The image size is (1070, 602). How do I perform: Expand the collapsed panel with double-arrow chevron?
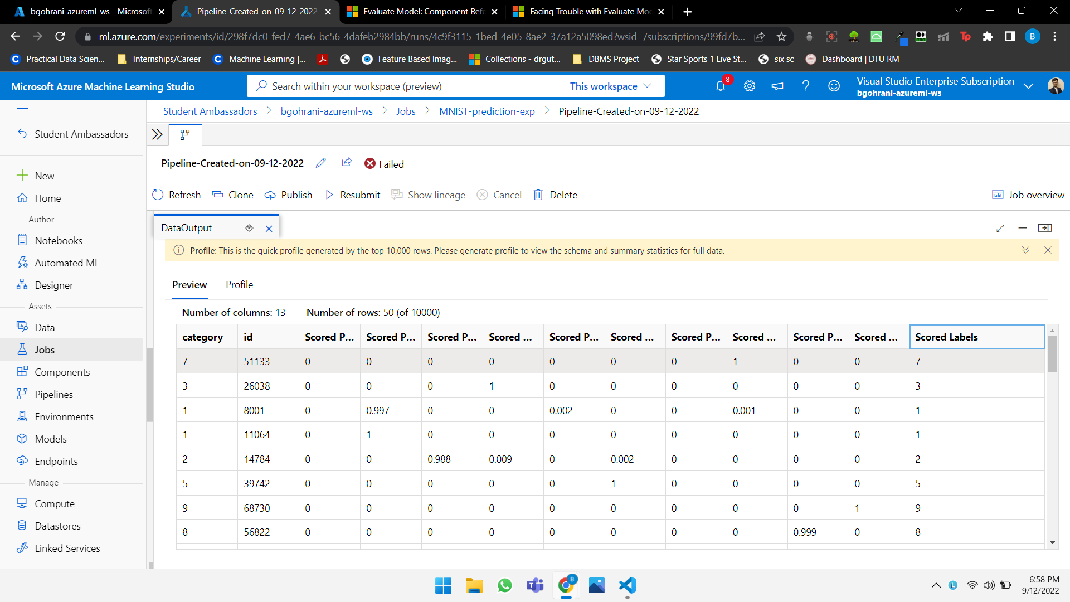157,134
